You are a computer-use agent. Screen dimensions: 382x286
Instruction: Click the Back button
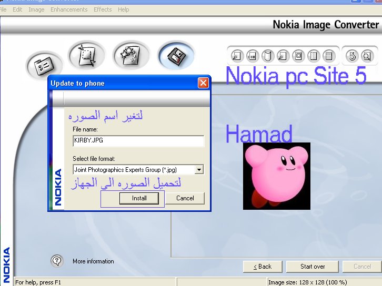point(263,267)
